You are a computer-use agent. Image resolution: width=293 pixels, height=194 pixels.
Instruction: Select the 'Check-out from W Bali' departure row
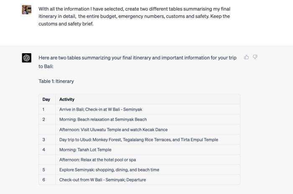103,180
